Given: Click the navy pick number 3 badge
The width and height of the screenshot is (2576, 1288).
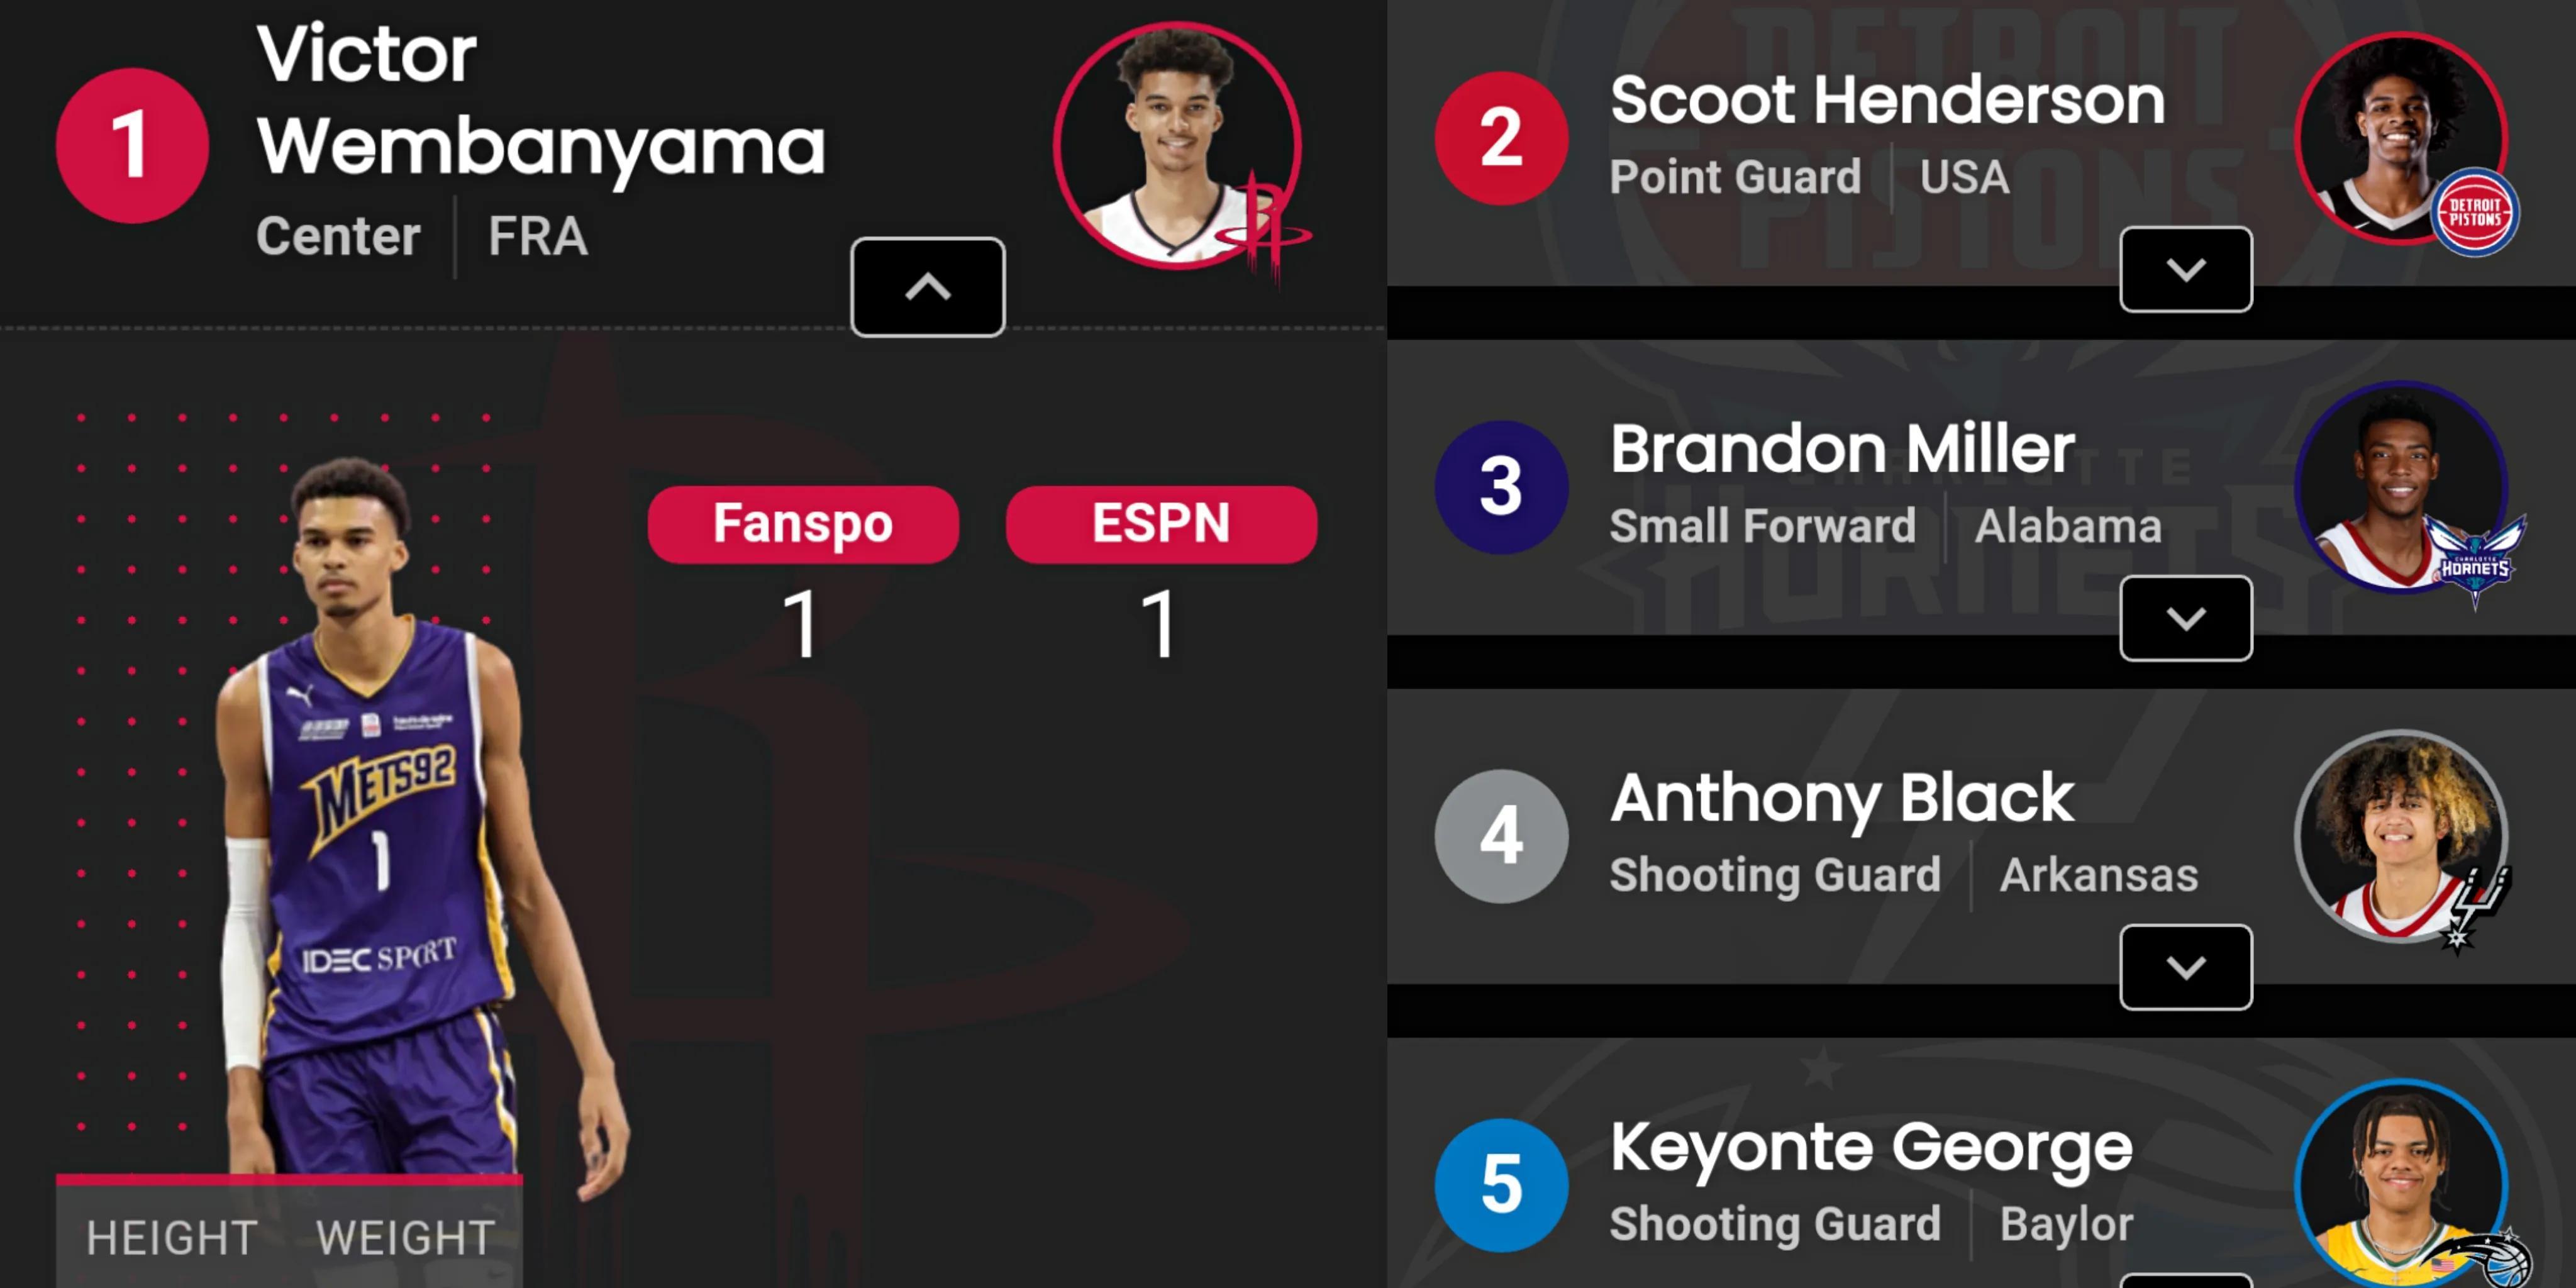Looking at the screenshot, I should [x=1501, y=487].
